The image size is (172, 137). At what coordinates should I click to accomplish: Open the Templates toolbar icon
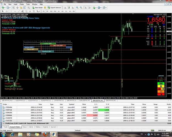[104, 8]
